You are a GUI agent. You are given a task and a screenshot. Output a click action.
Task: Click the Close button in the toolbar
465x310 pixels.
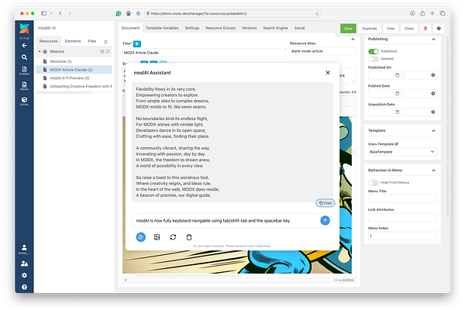click(409, 29)
